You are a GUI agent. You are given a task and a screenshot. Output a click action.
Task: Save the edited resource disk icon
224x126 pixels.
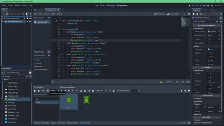point(201,14)
